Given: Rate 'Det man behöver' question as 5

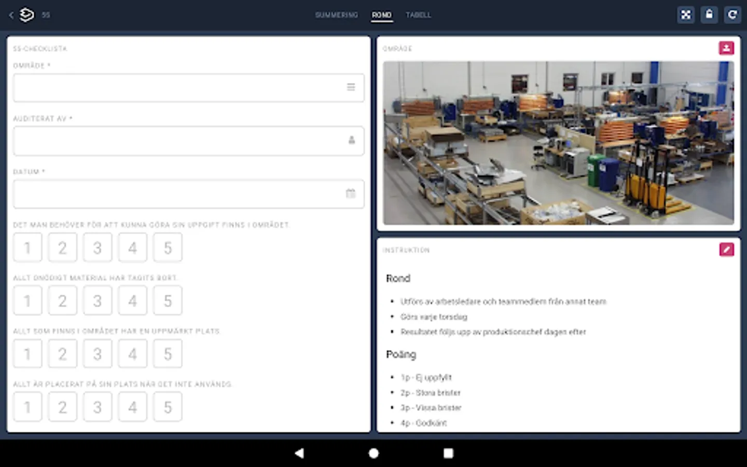Looking at the screenshot, I should point(168,248).
